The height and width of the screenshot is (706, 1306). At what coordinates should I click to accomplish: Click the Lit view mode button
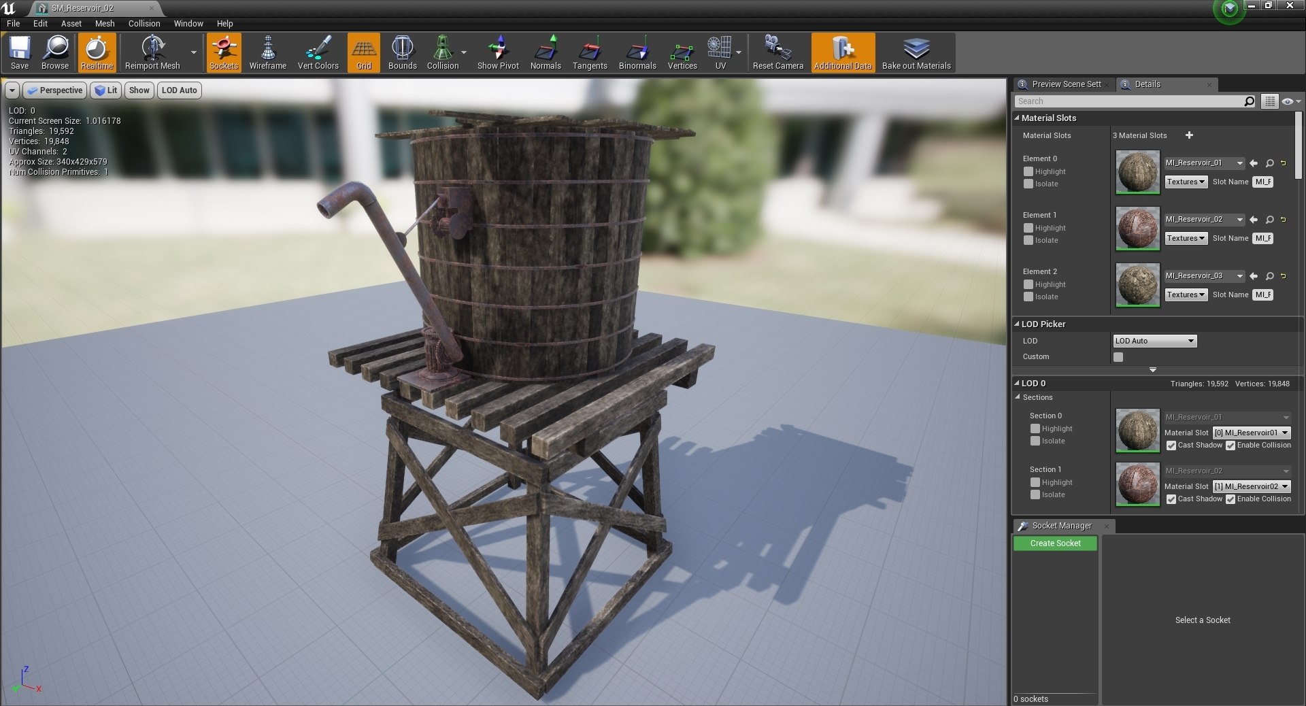click(x=105, y=90)
